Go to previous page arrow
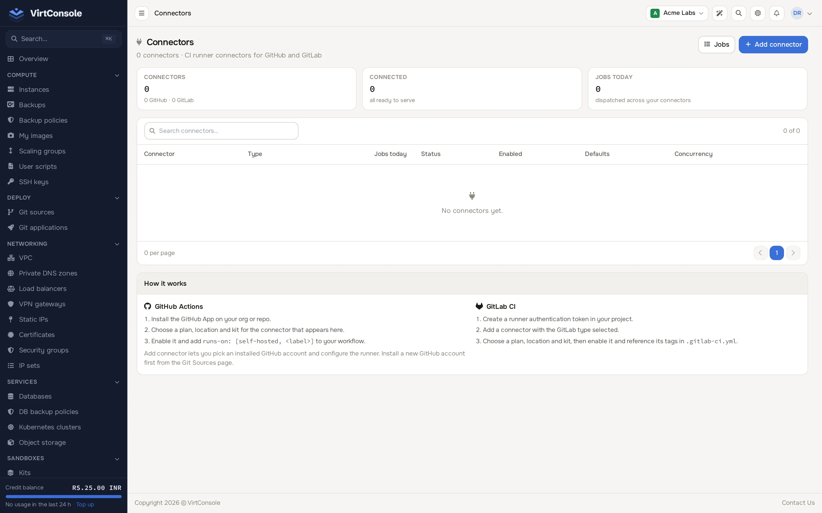 pyautogui.click(x=760, y=253)
